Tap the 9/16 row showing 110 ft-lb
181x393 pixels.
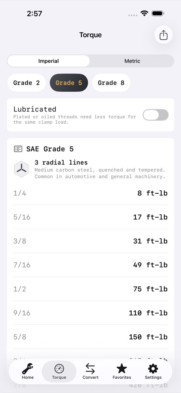90,313
